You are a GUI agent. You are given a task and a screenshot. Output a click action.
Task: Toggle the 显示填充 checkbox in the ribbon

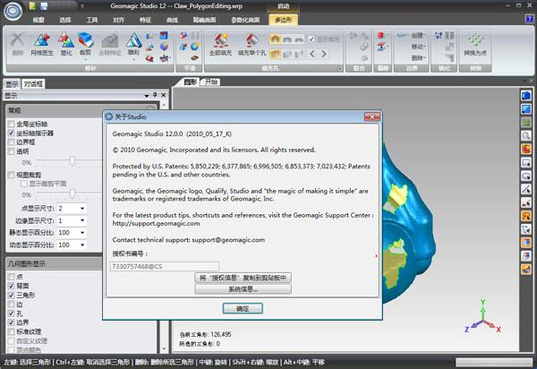pyautogui.click(x=311, y=39)
